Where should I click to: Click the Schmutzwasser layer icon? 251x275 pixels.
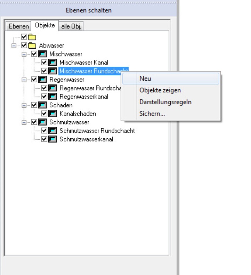(x=42, y=122)
